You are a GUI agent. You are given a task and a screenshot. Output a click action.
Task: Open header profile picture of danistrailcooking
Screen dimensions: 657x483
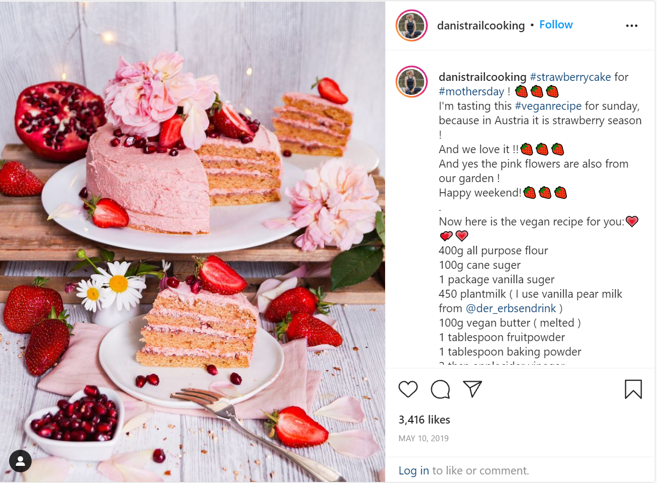(x=411, y=25)
